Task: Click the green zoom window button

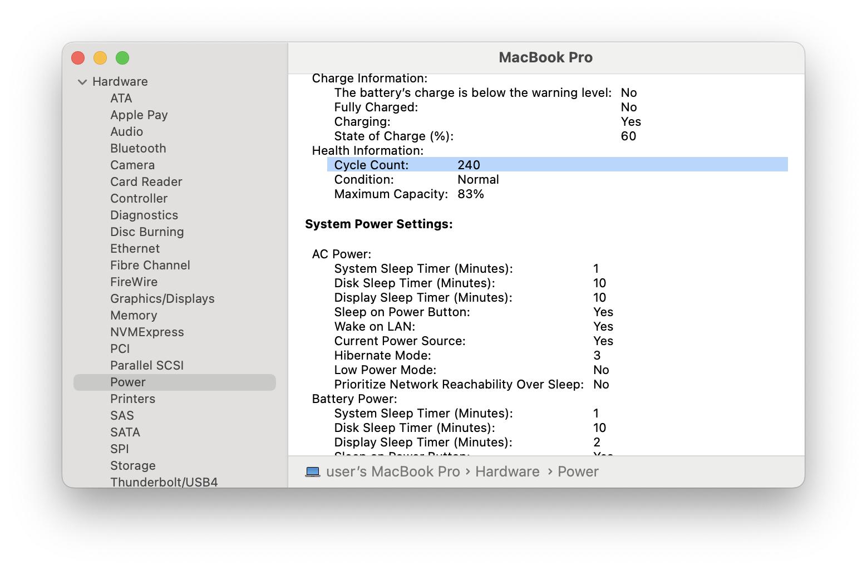Action: [x=122, y=58]
